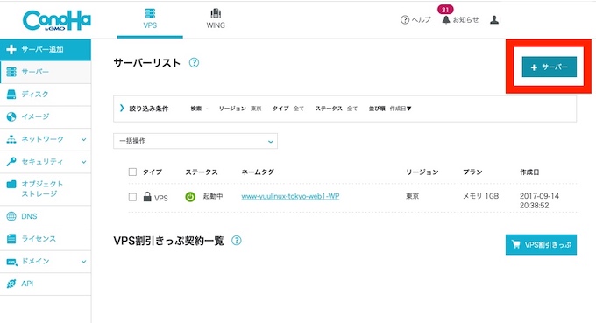Switch to the WING tab
596x323 pixels.
[216, 19]
